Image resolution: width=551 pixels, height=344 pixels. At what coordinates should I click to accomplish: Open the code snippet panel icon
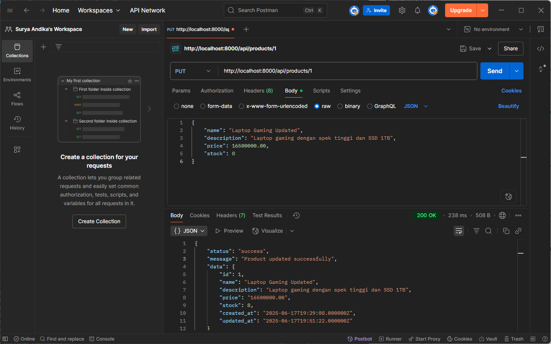pos(540,49)
